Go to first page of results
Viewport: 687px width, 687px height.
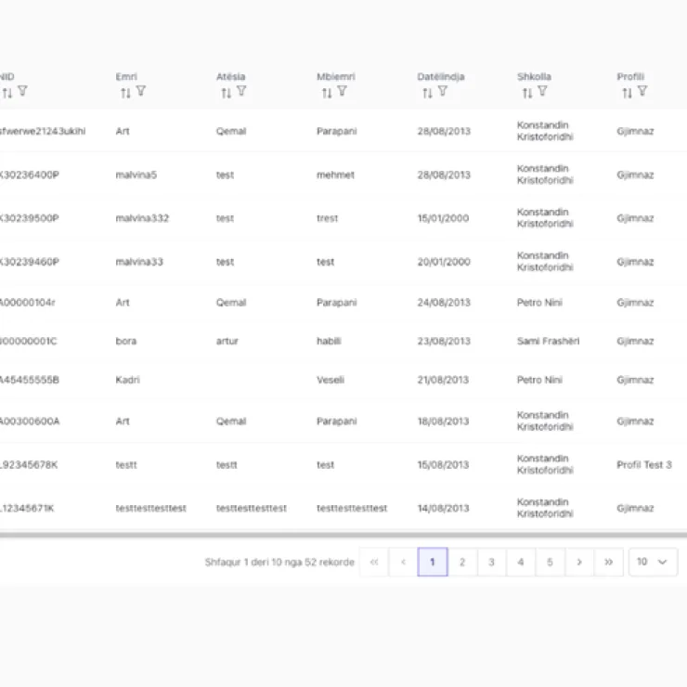coord(374,562)
